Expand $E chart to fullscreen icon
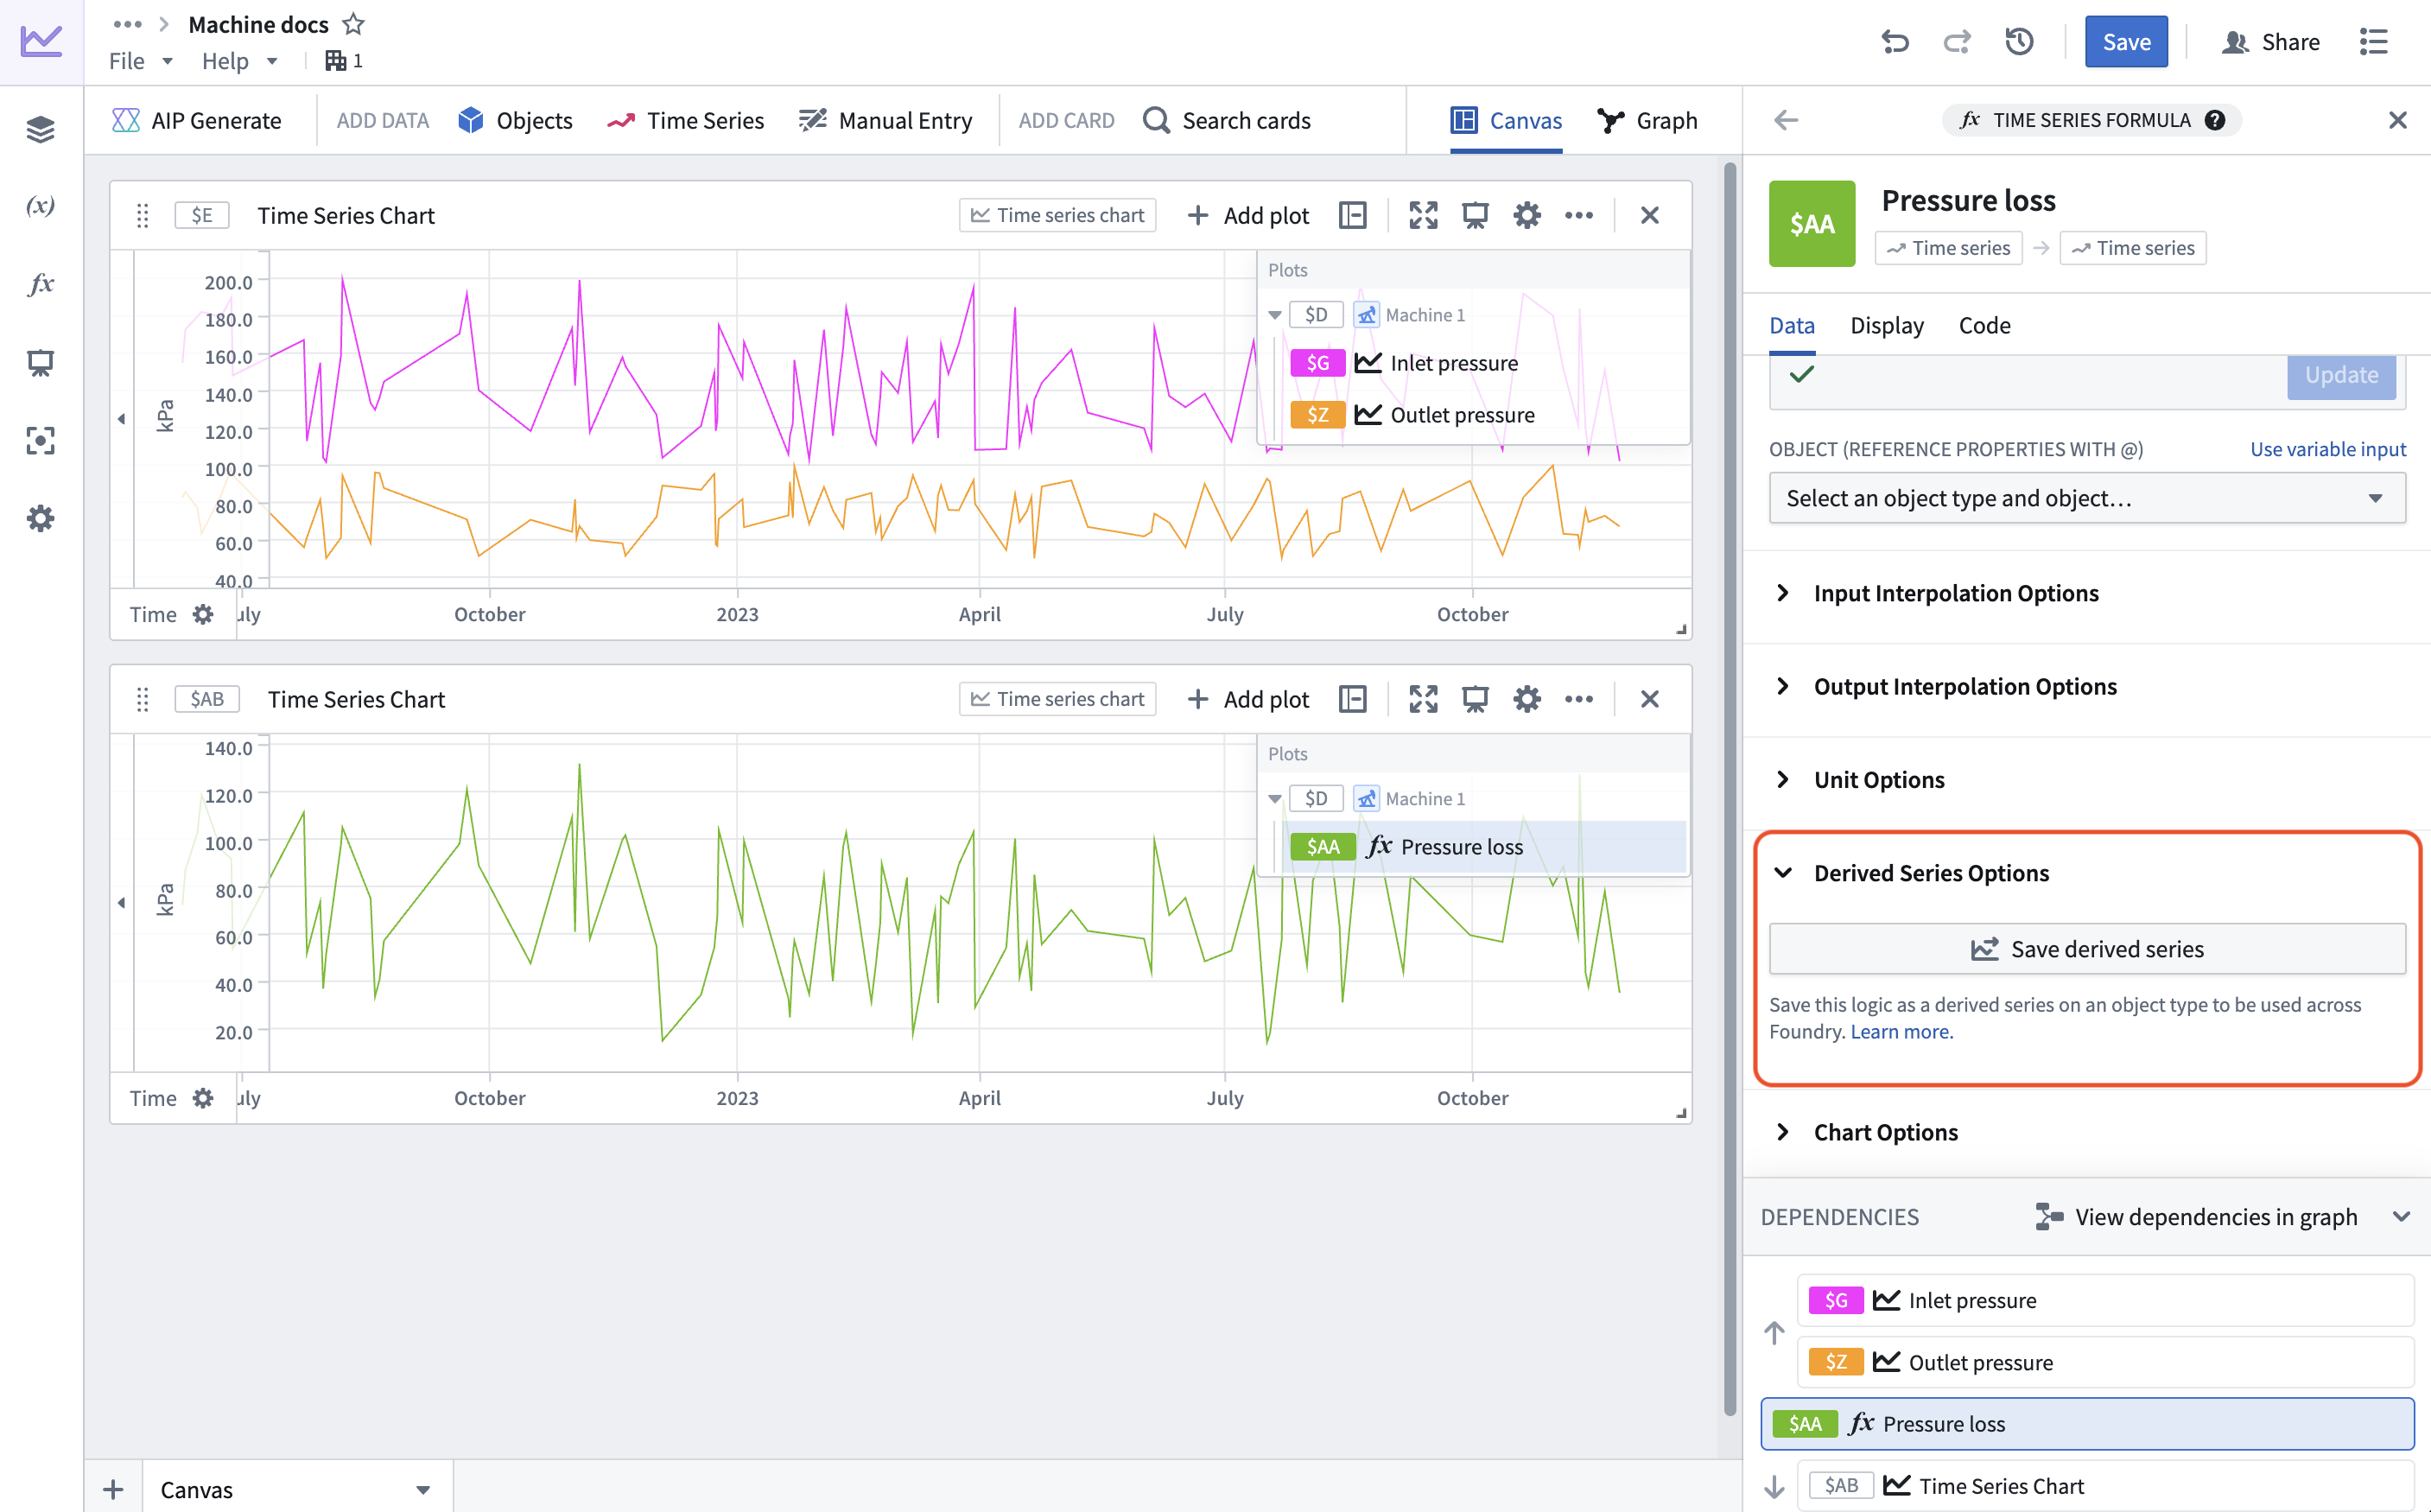Viewport: 2431px width, 1512px height. point(1424,215)
